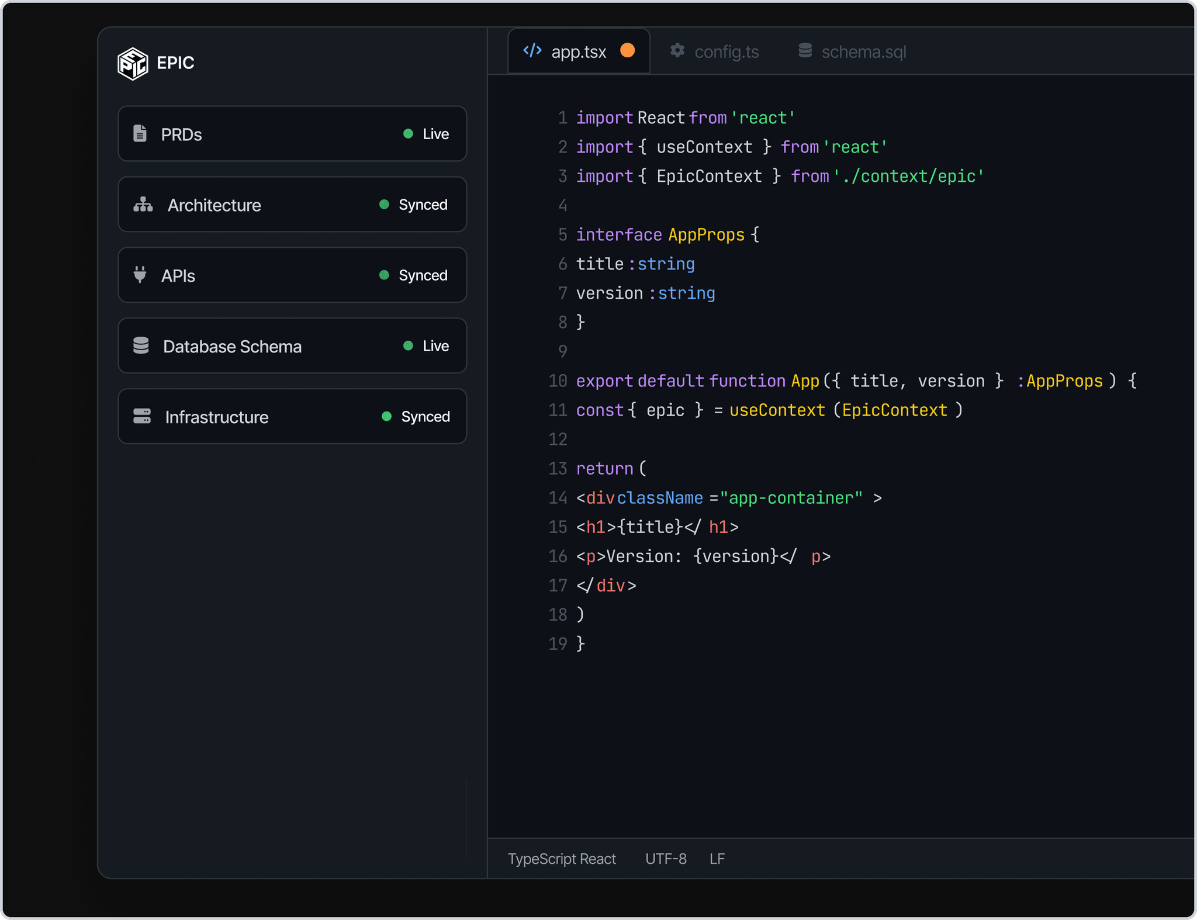
Task: Click the Synced status on Architecture
Action: [414, 205]
